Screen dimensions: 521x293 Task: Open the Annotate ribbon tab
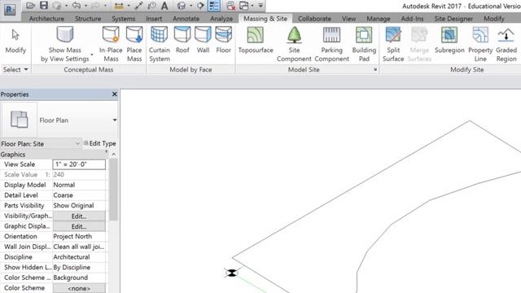pos(186,19)
